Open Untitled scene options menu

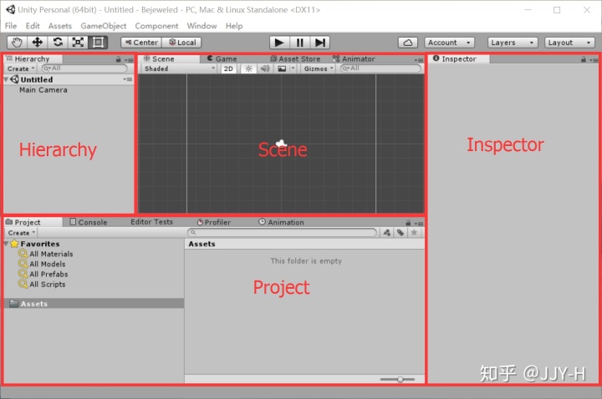coord(128,79)
